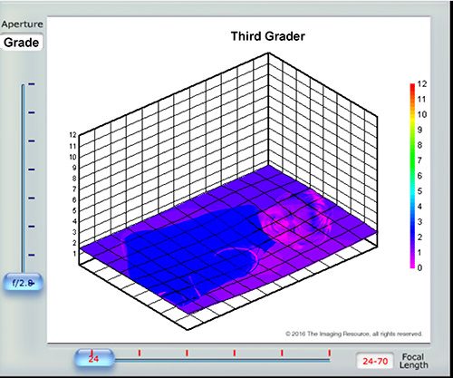
Task: Select the Grade tab on the left
Action: coord(22,43)
